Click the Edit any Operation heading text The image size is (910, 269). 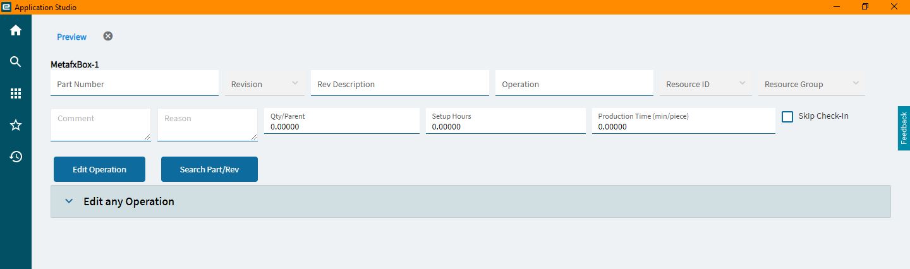[x=129, y=201]
